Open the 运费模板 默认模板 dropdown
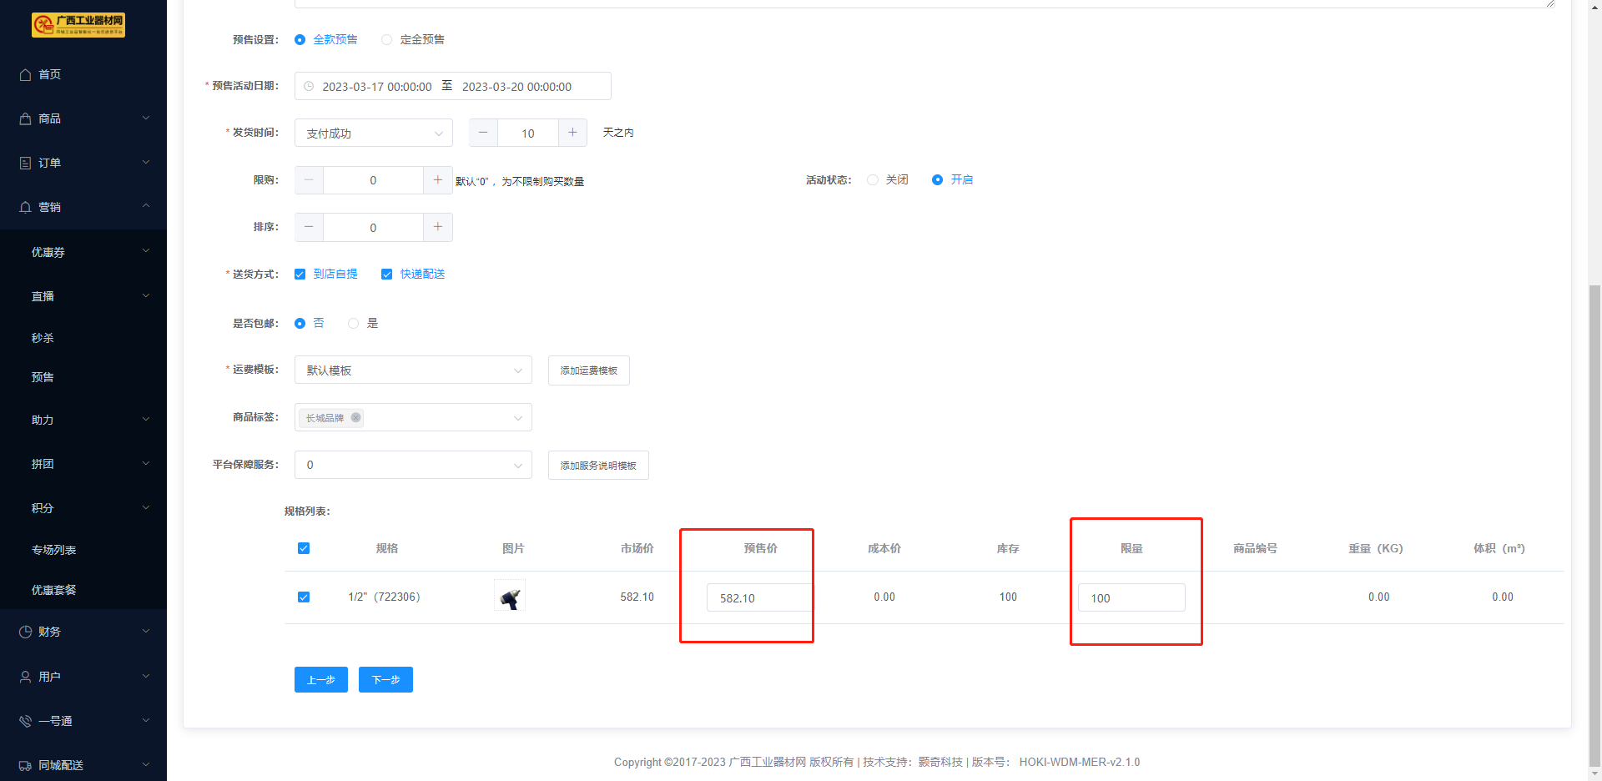 [413, 370]
